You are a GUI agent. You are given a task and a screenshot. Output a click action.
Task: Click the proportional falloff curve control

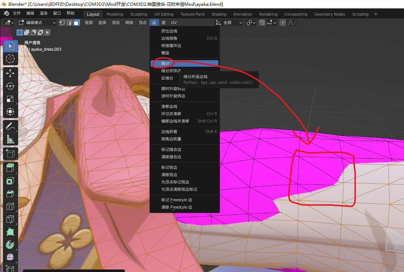pyautogui.click(x=292, y=22)
